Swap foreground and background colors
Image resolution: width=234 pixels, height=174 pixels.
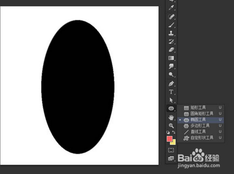tap(174, 132)
